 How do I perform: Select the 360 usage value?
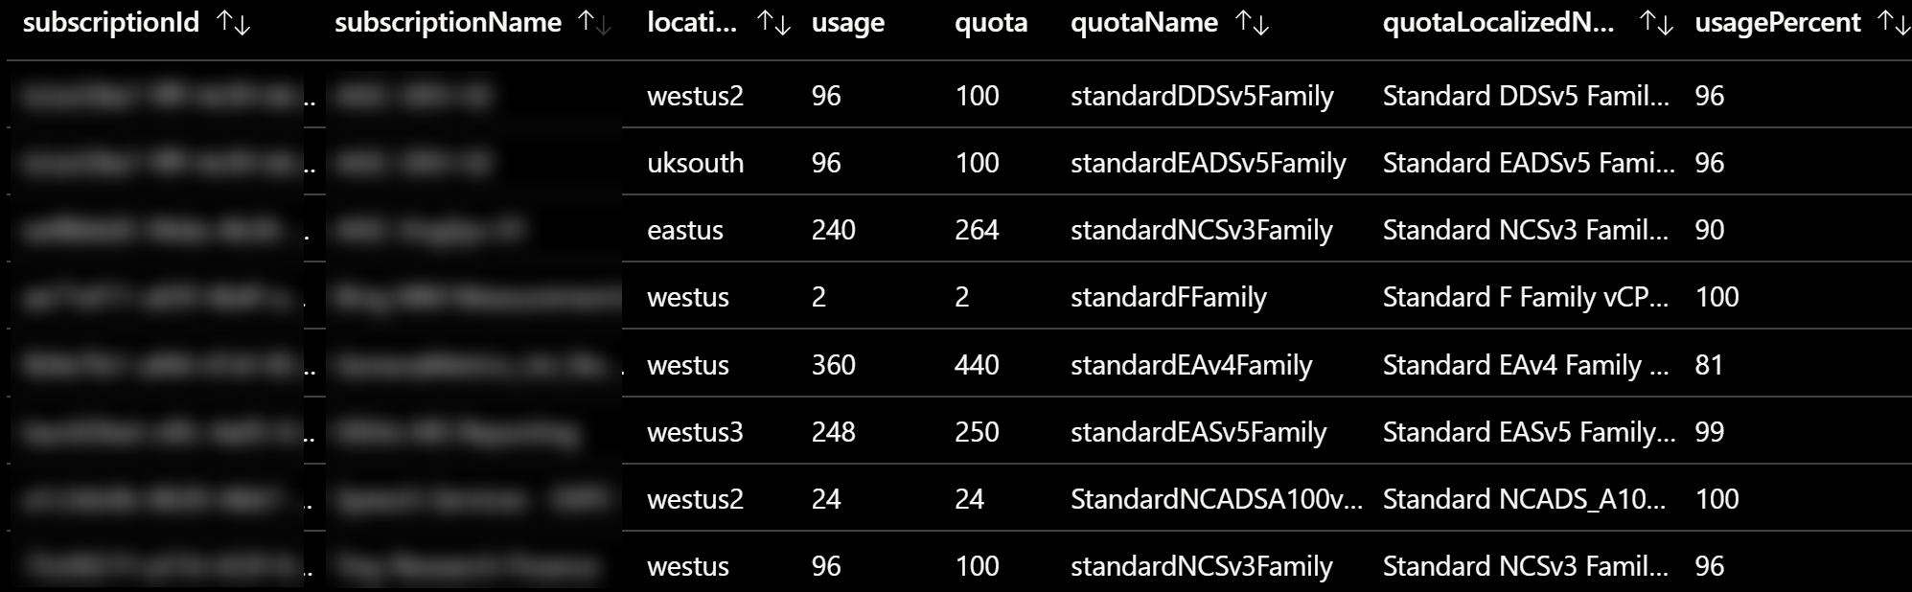pos(833,365)
